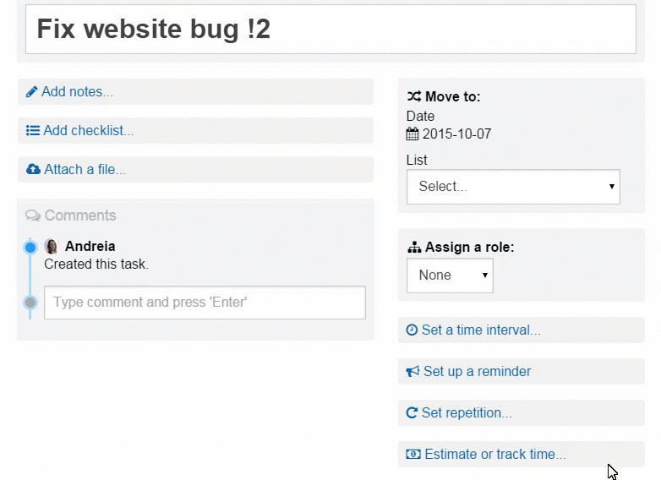Click the hierarchy icon beside Assign a role

coord(414,247)
